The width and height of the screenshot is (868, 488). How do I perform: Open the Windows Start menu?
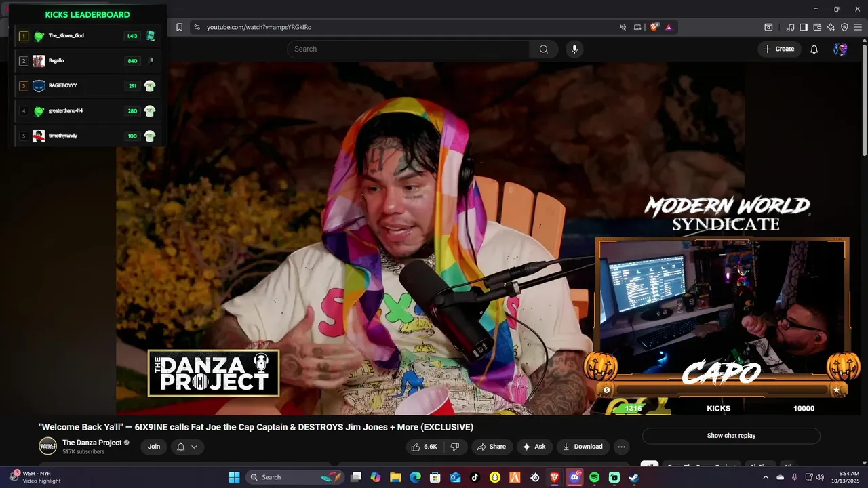point(234,477)
